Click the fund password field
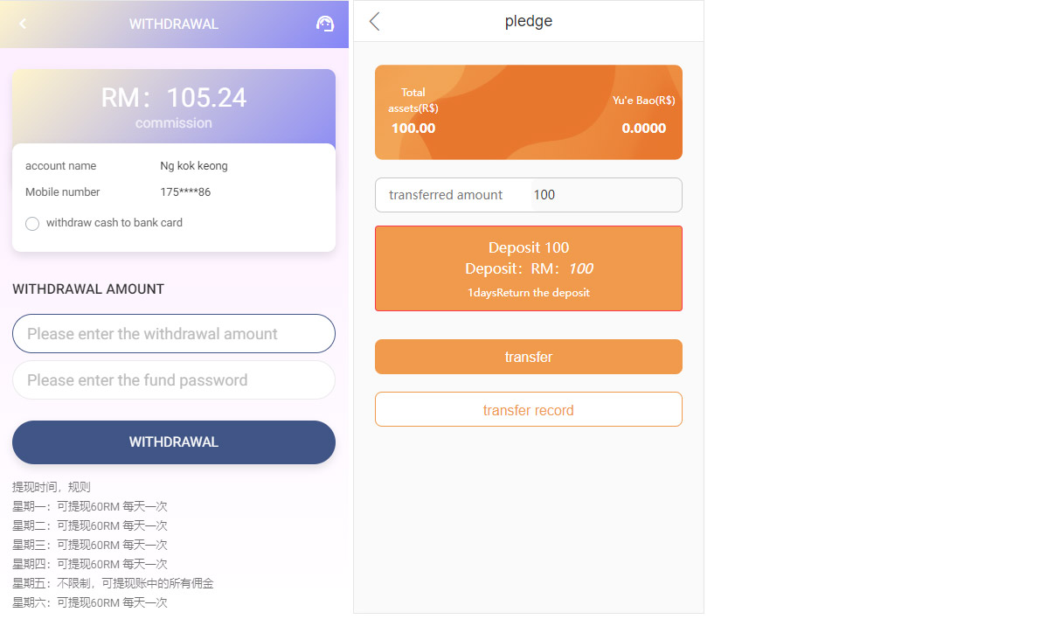The image size is (1054, 626). [174, 380]
